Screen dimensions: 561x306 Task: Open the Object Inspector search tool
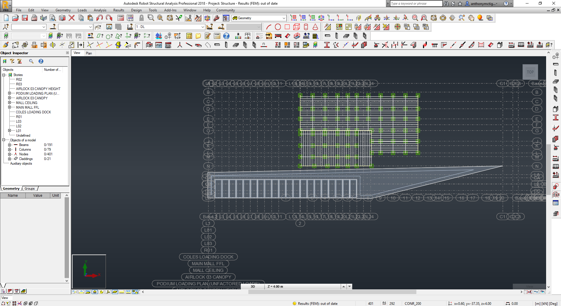(x=31, y=61)
